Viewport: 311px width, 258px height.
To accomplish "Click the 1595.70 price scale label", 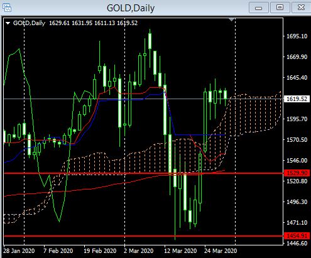I will [x=297, y=119].
